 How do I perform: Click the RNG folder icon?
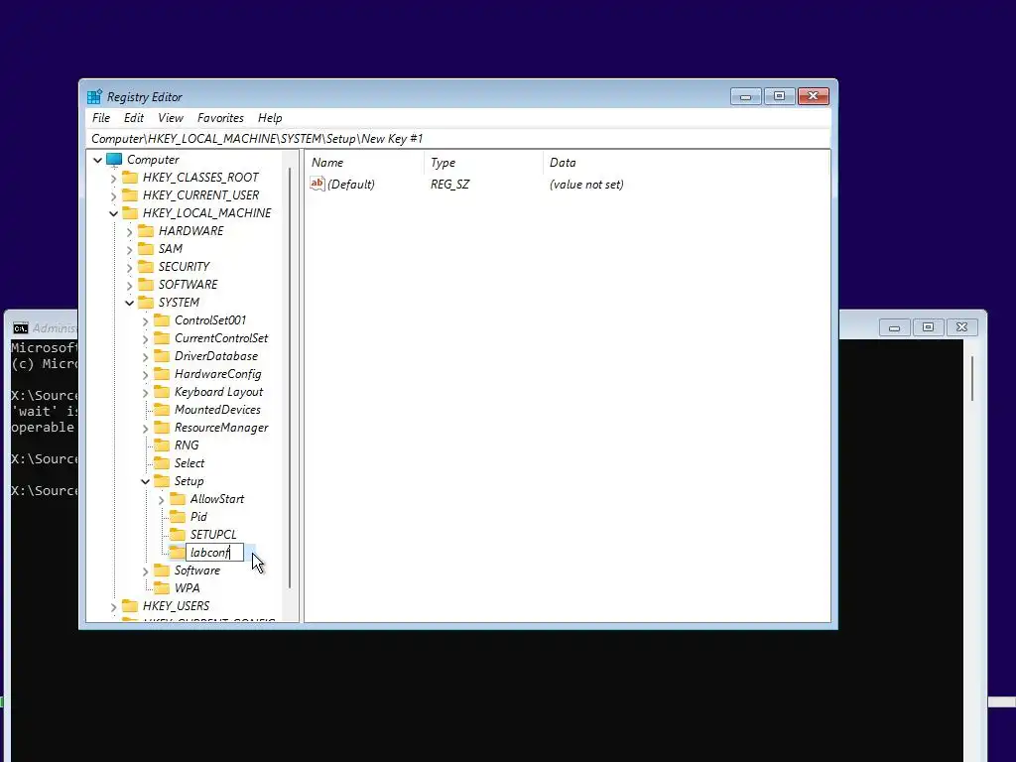(162, 445)
